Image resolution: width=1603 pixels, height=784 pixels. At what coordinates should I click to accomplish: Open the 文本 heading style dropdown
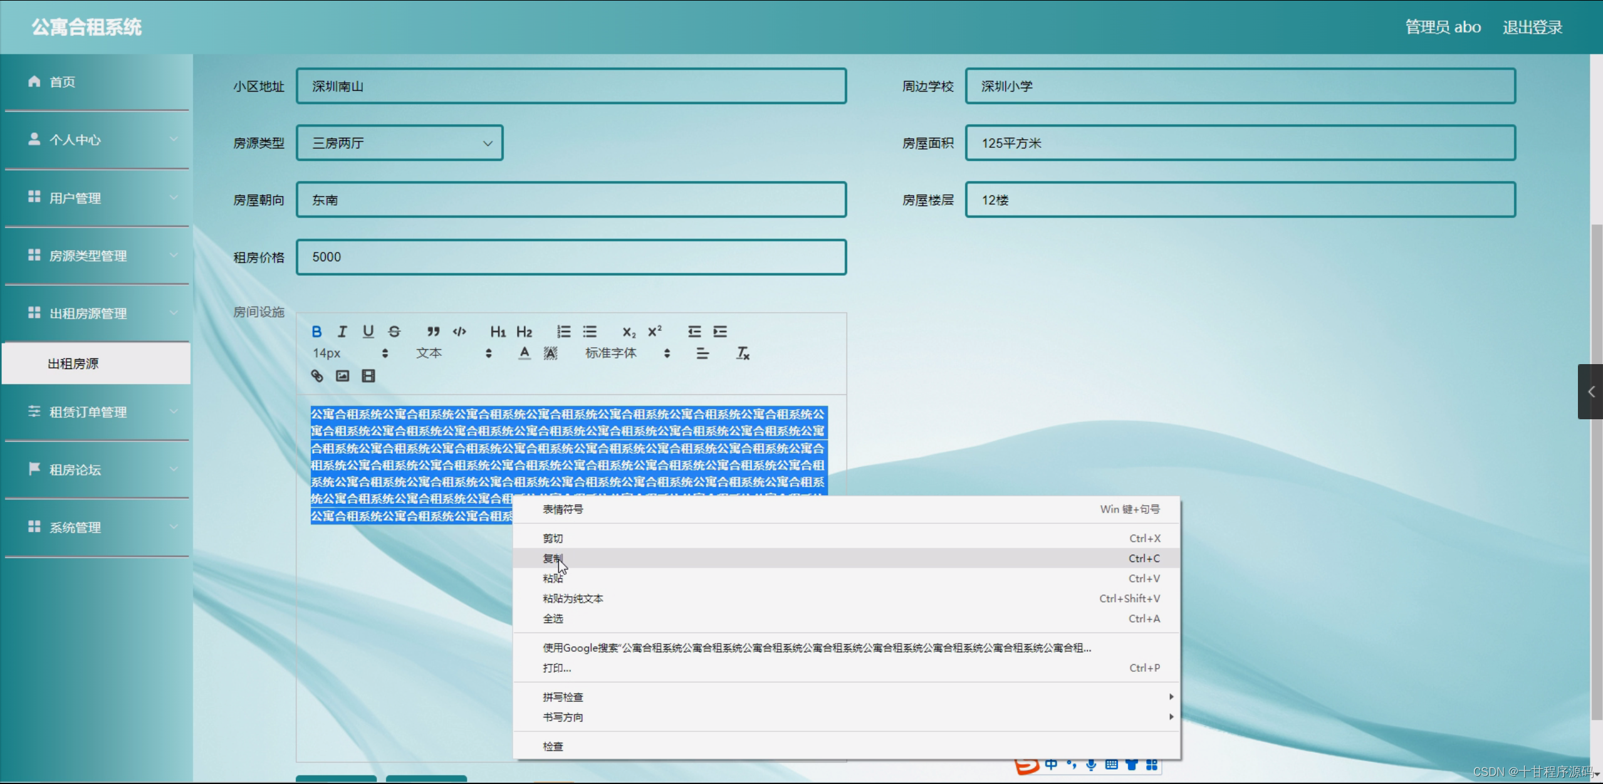point(454,353)
